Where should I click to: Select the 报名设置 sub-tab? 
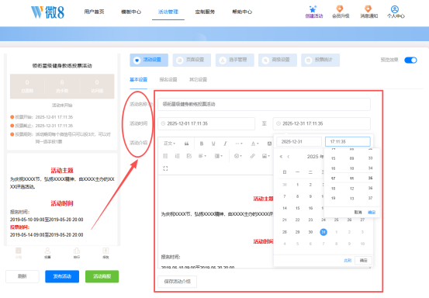pos(168,80)
